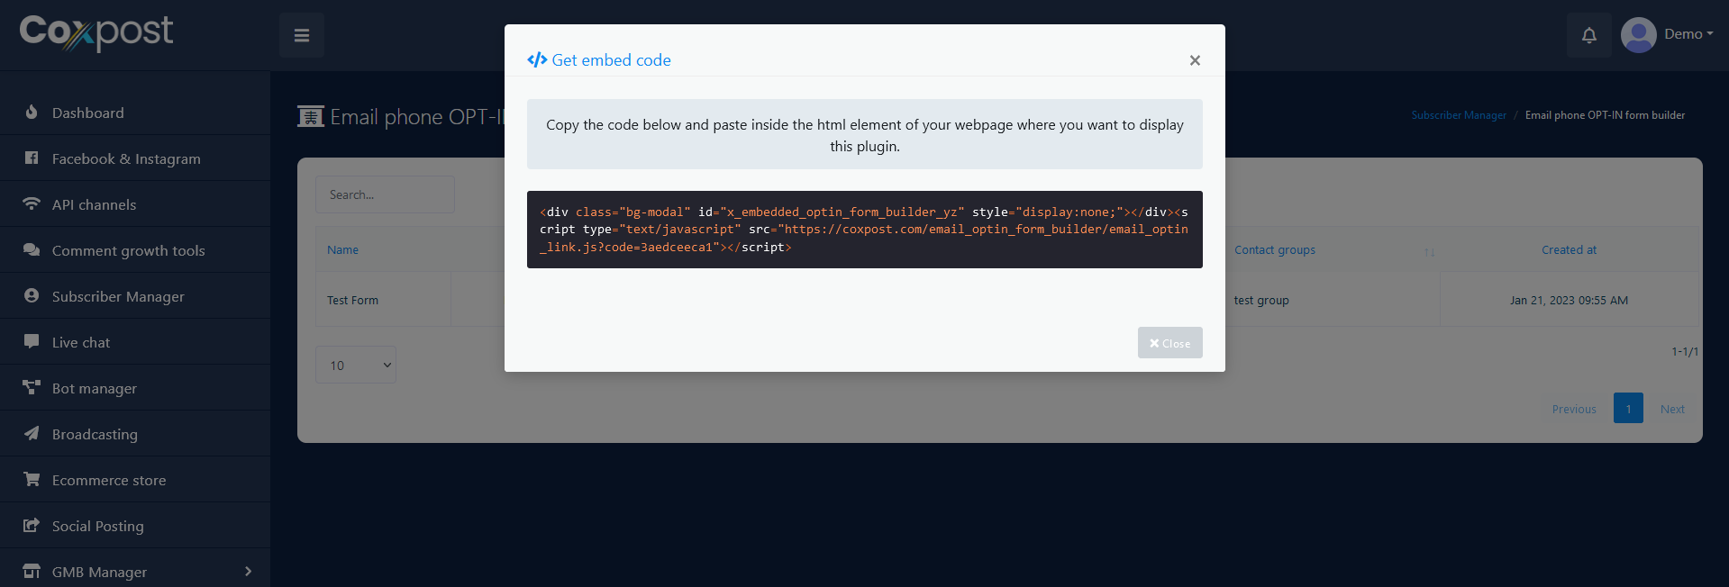Click the Bot manager flow icon
This screenshot has height=587, width=1729.
[32, 388]
